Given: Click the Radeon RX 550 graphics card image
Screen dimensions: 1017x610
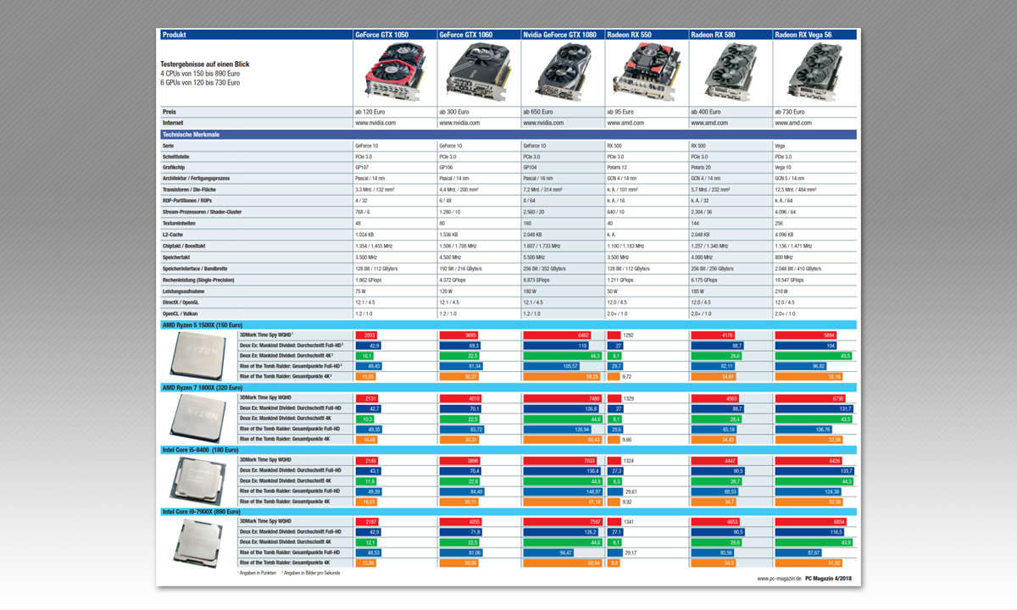Looking at the screenshot, I should coord(646,73).
